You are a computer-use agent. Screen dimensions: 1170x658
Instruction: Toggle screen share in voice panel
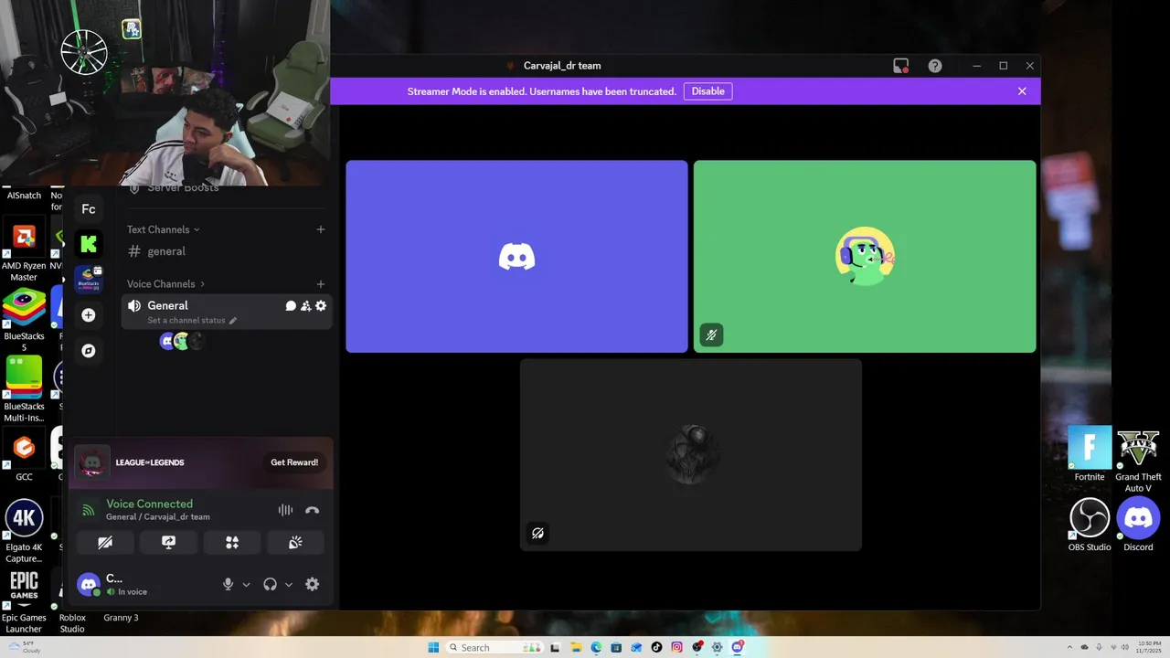(x=168, y=543)
